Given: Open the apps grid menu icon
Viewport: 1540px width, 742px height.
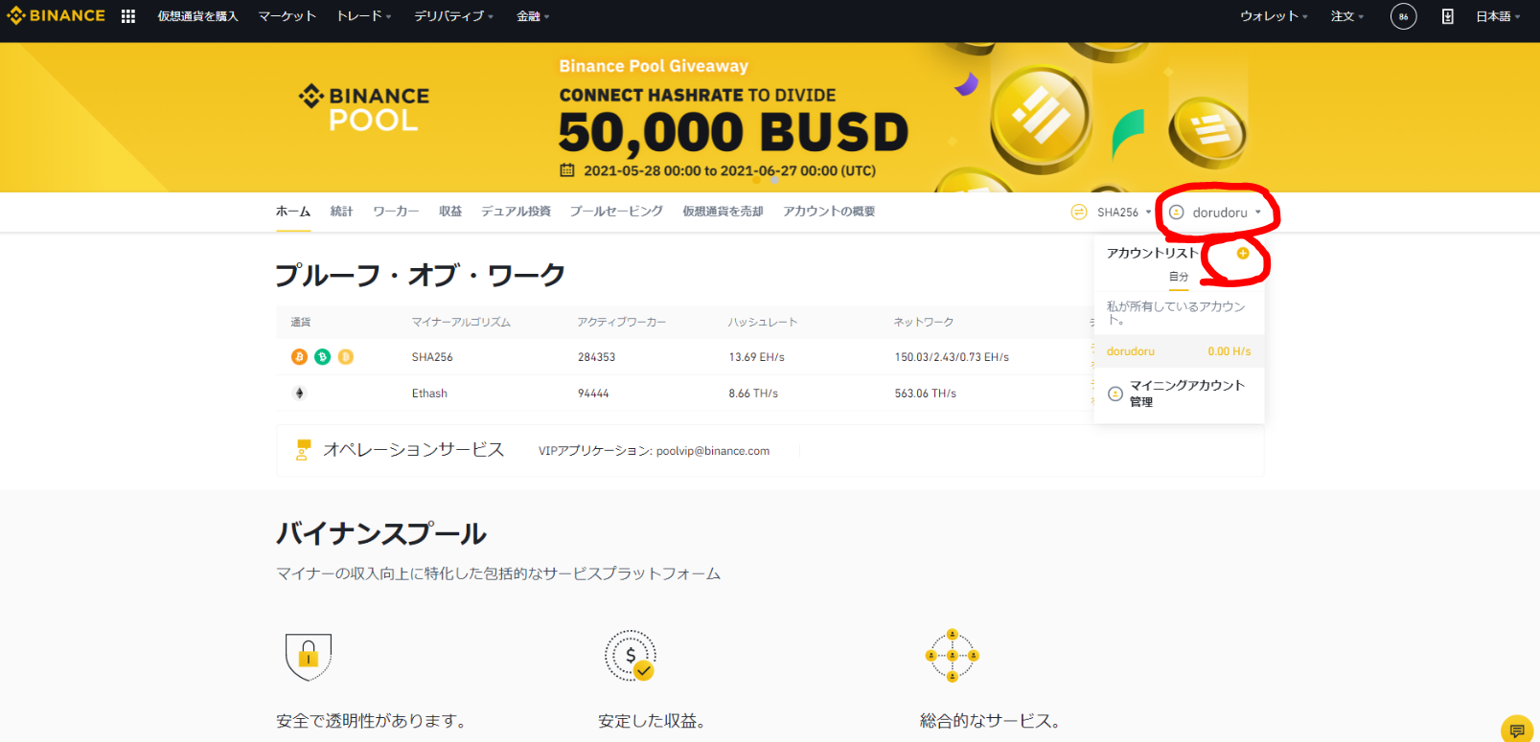Looking at the screenshot, I should 128,16.
